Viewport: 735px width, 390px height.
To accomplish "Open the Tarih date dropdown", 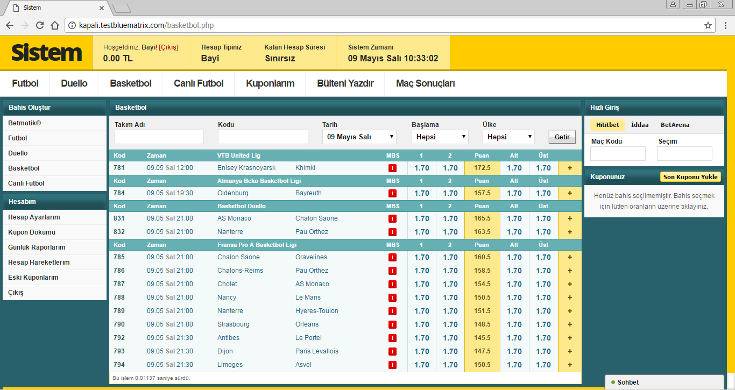I will 359,137.
